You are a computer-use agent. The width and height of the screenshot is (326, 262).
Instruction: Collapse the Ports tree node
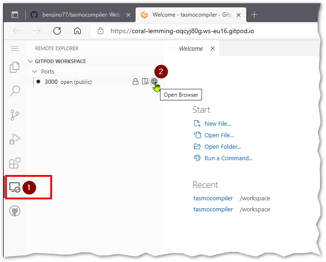[x=35, y=71]
